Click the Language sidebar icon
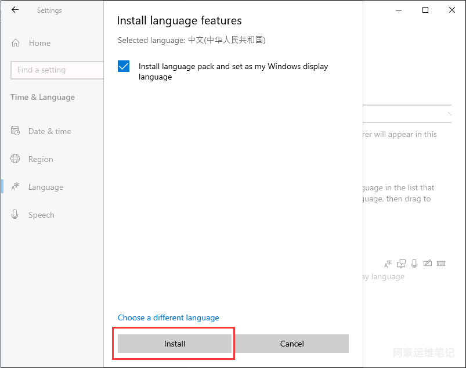 (x=16, y=187)
